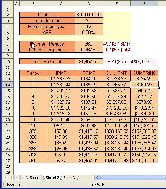Click the formula text =$D$5 / $D$4
Viewport: 166px width, 189px height.
(117, 50)
